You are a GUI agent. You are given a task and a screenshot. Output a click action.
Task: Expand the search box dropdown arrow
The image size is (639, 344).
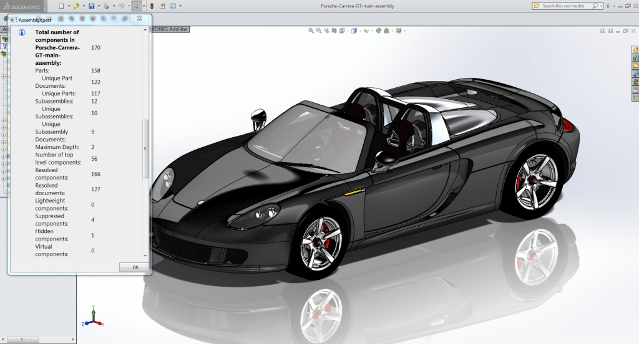pos(602,6)
